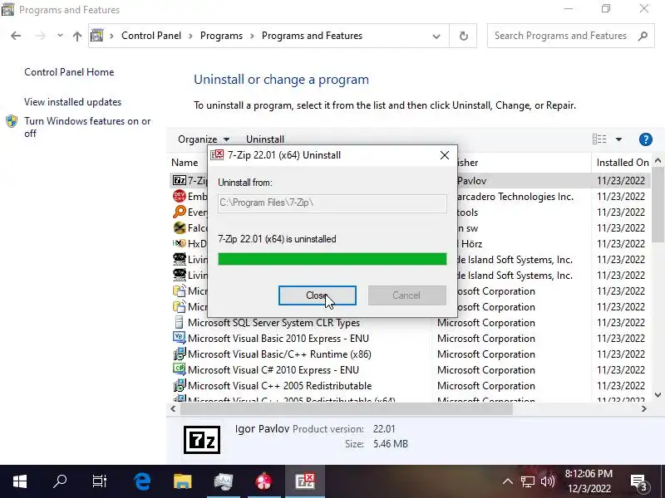The image size is (665, 498).
Task: Click the Visual C# 2010 Express icon
Action: [x=180, y=369]
